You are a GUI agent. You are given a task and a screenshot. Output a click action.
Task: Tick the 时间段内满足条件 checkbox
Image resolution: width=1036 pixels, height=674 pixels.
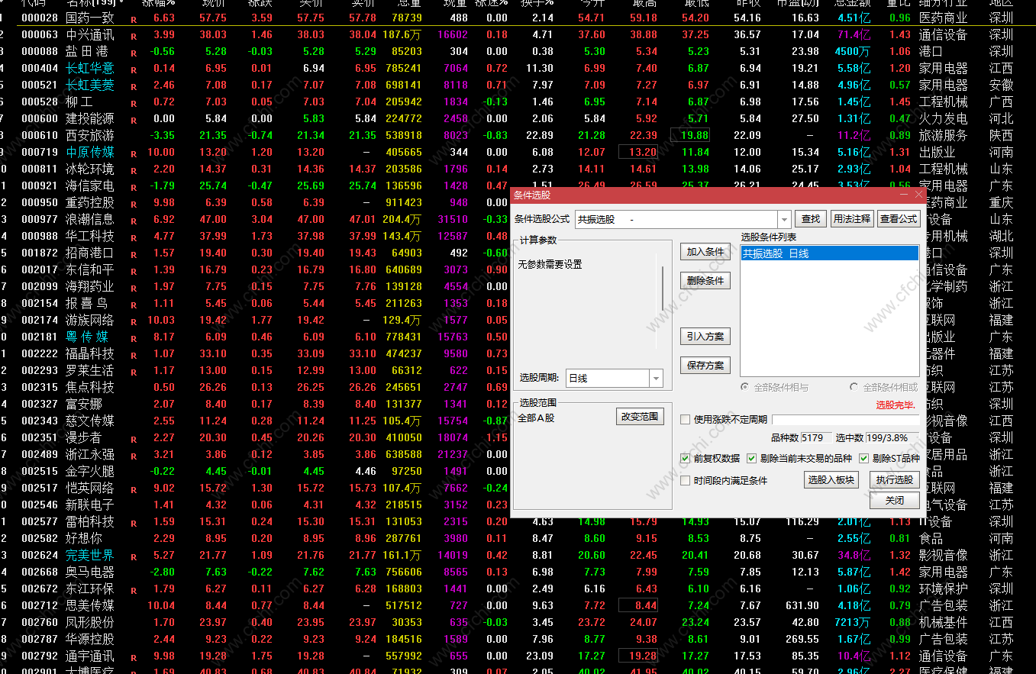pos(686,481)
